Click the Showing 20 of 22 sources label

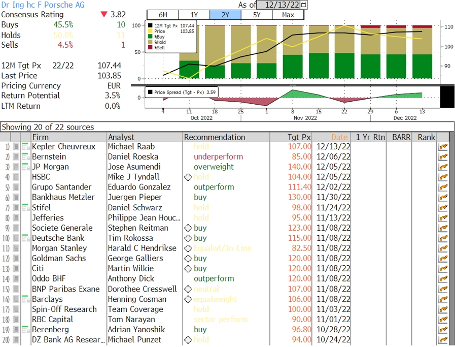pyautogui.click(x=48, y=128)
